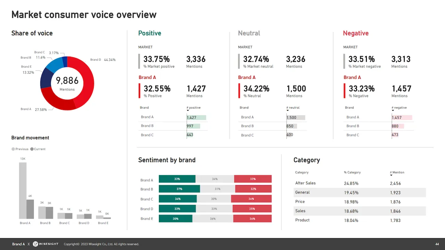
Task: Click the sort arrow under '# negative'
Action: point(393,111)
